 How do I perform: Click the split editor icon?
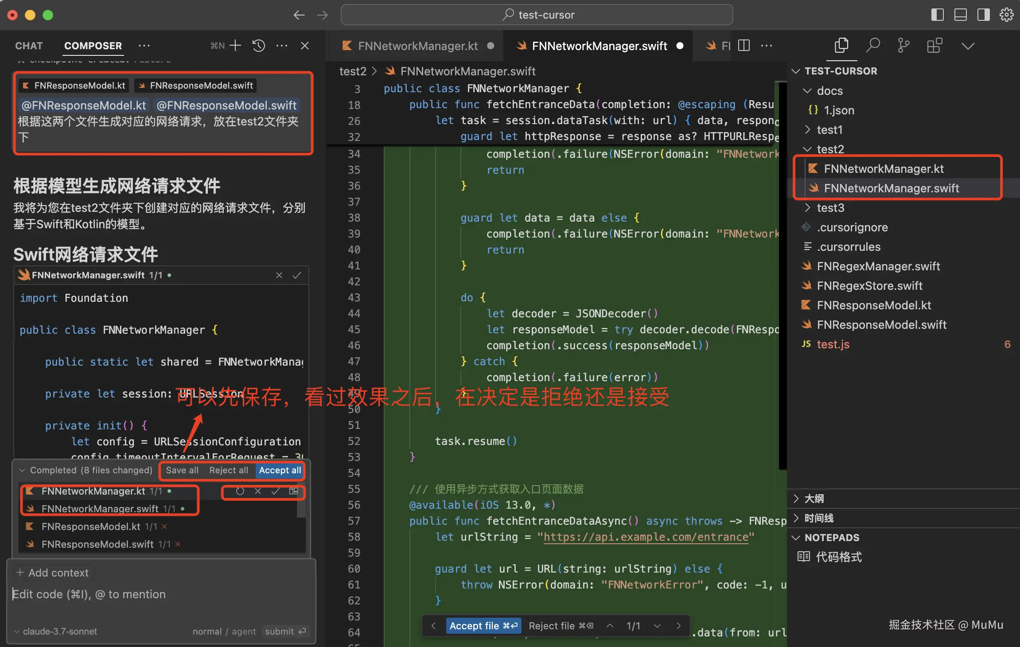click(x=744, y=46)
